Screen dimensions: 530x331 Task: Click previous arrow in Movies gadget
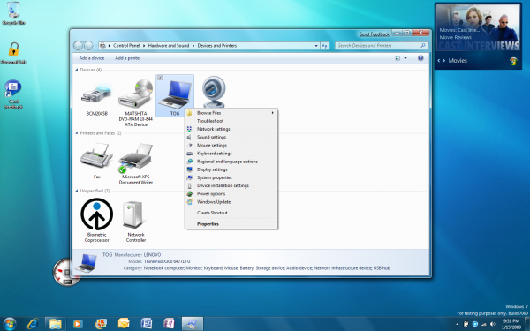click(439, 61)
